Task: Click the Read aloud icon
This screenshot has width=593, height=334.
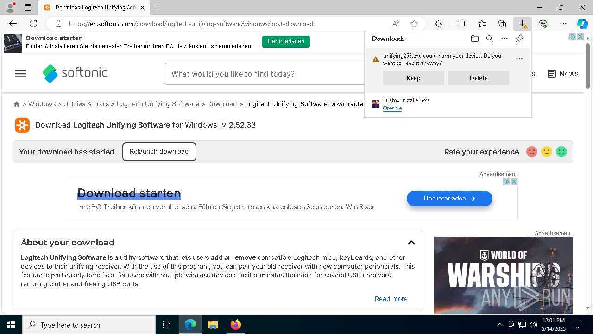Action: 396,24
